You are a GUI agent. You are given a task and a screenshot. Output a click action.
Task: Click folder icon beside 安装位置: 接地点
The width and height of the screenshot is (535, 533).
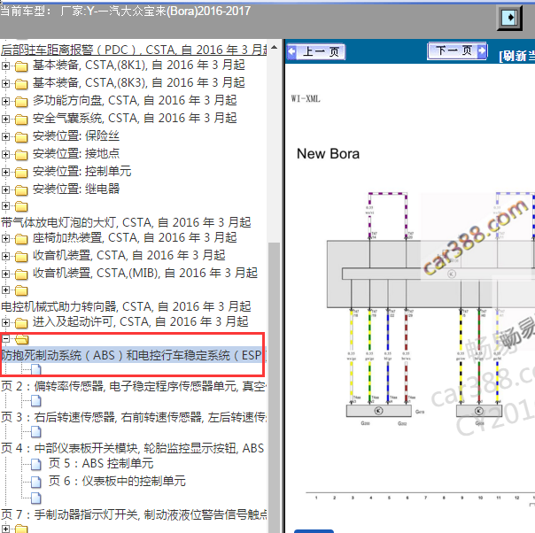(x=21, y=154)
